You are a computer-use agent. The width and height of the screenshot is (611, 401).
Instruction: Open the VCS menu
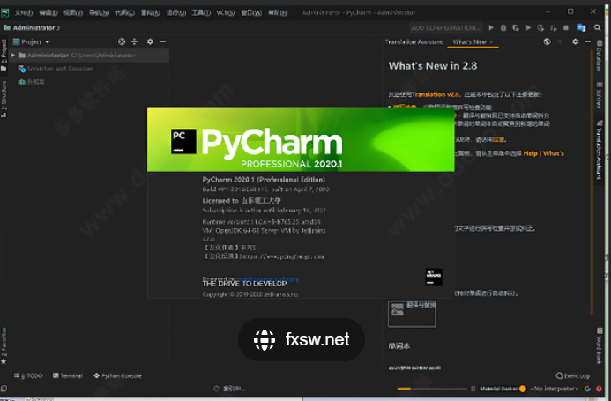click(x=226, y=13)
